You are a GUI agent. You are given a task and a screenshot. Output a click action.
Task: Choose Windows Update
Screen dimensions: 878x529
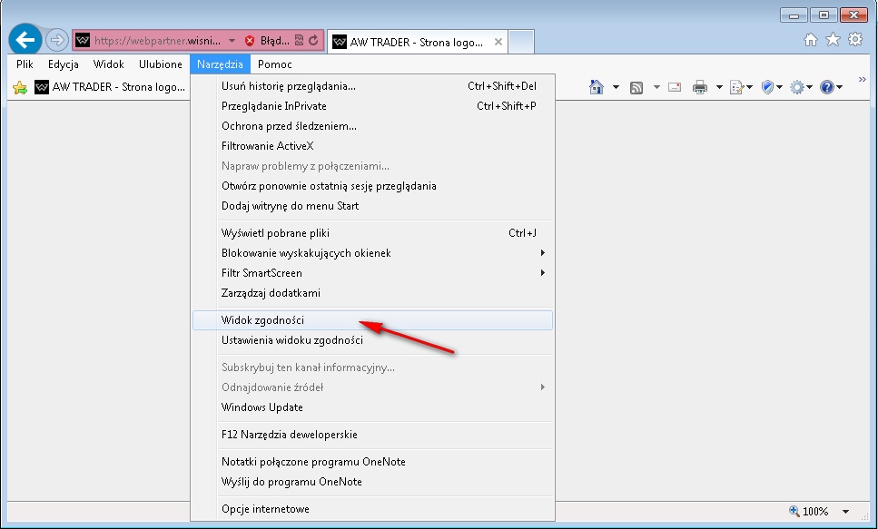point(372,407)
